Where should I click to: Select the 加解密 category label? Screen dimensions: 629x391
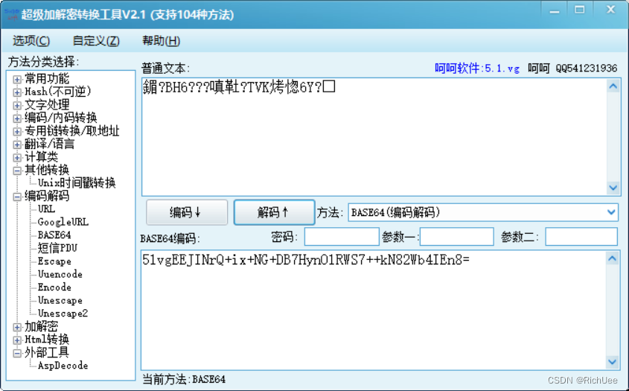click(x=42, y=326)
